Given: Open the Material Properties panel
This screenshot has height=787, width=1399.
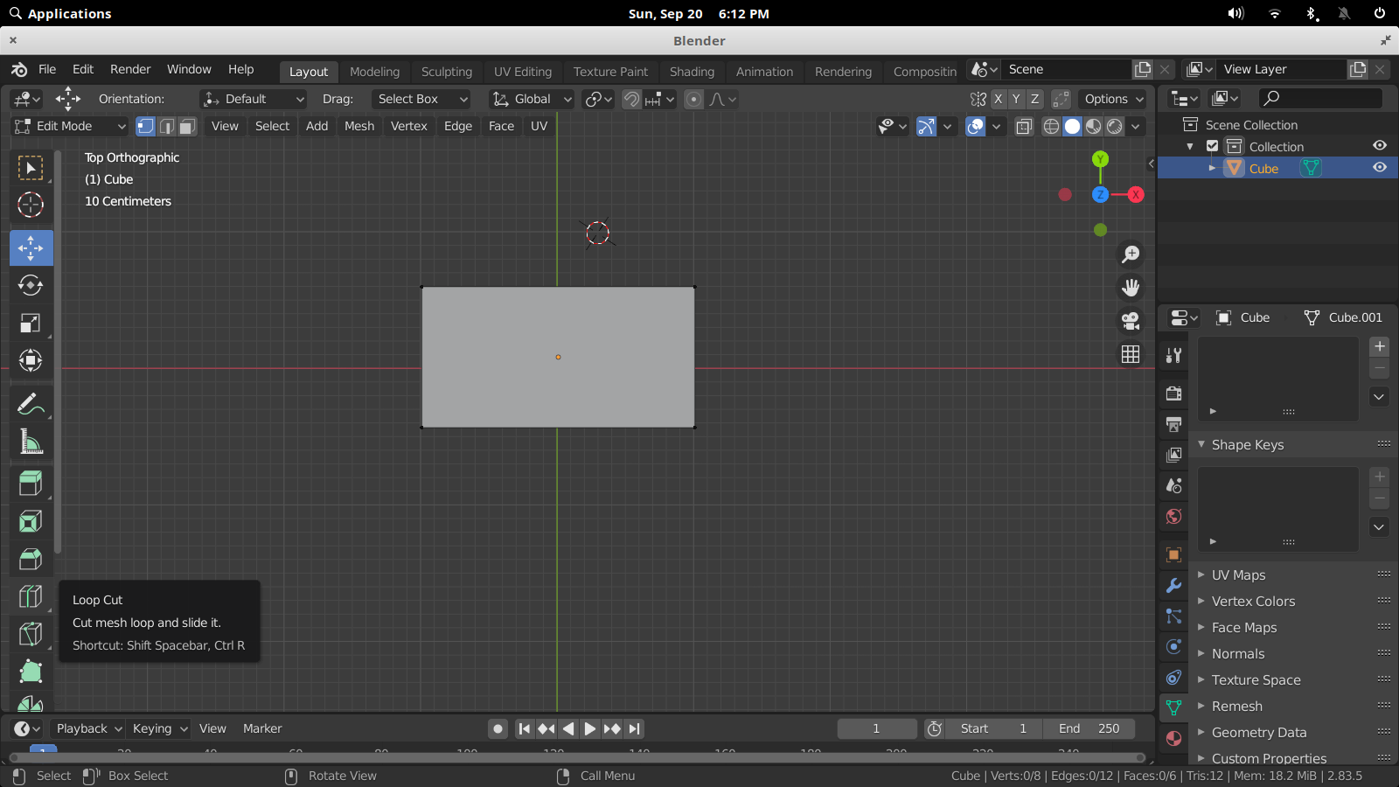Looking at the screenshot, I should pos(1173,738).
